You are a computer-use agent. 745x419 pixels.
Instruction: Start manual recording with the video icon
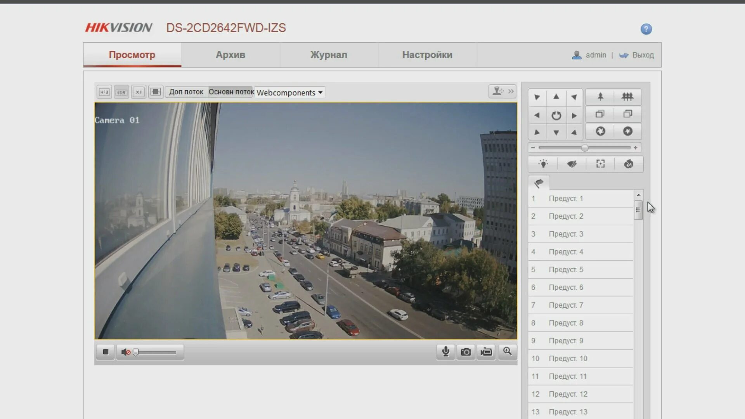tap(486, 351)
